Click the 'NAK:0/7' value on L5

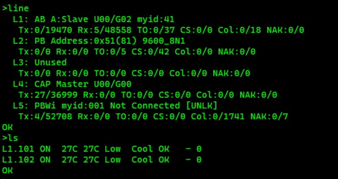pos(269,117)
